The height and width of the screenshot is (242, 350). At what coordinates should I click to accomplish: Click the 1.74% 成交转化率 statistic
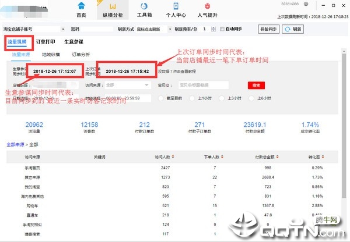[310, 127]
